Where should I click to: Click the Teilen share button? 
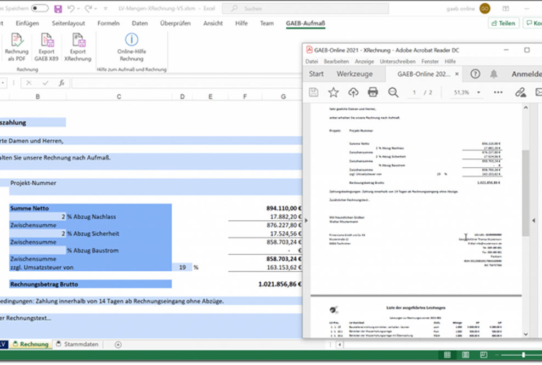point(503,23)
